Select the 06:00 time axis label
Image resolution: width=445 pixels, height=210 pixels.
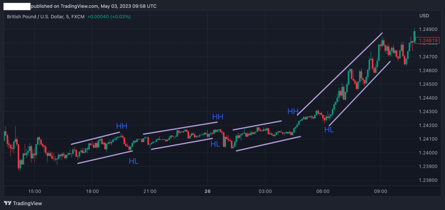(x=323, y=191)
